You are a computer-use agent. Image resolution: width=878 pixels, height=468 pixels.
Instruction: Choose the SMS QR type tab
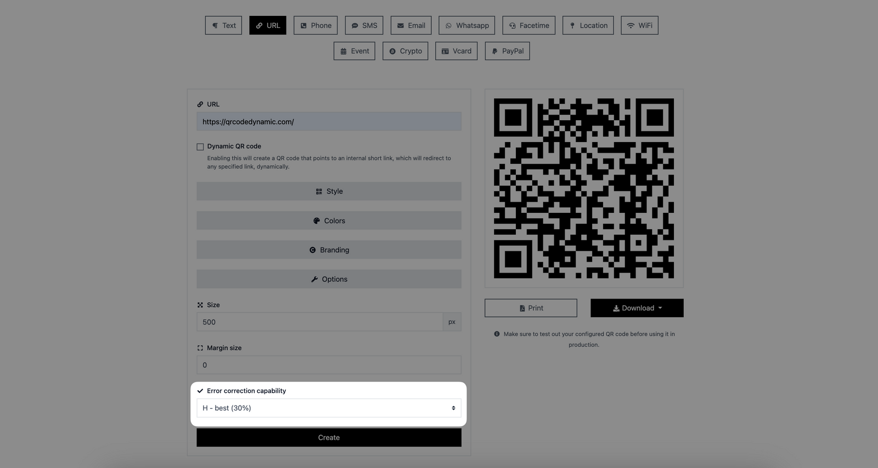364,25
